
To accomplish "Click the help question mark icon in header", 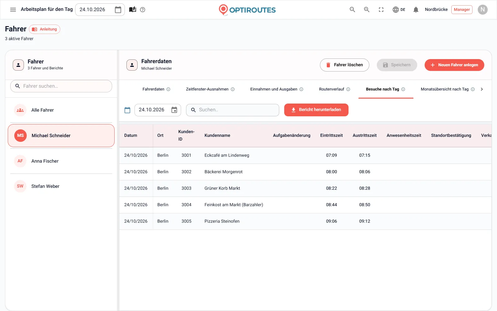I will 143,10.
